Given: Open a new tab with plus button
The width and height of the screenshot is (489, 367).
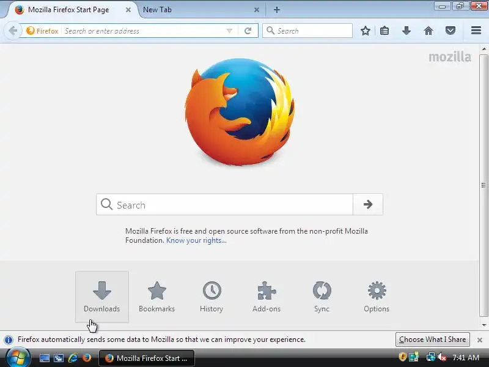Looking at the screenshot, I should (277, 10).
